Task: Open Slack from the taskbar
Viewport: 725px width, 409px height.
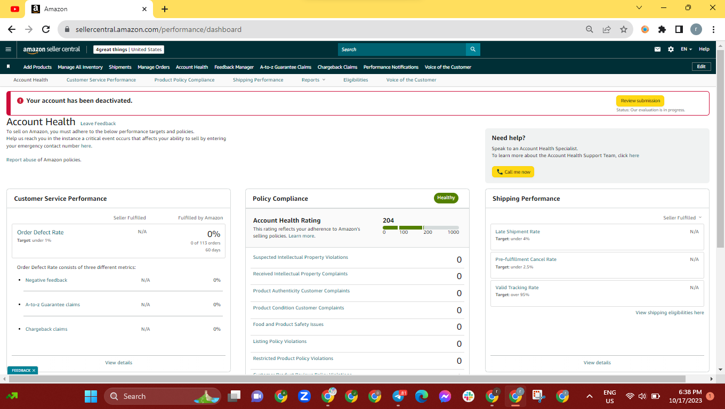Action: (469, 396)
